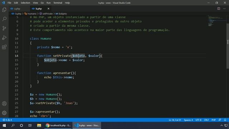Click the VS Code logo icon

(x=3, y=3)
